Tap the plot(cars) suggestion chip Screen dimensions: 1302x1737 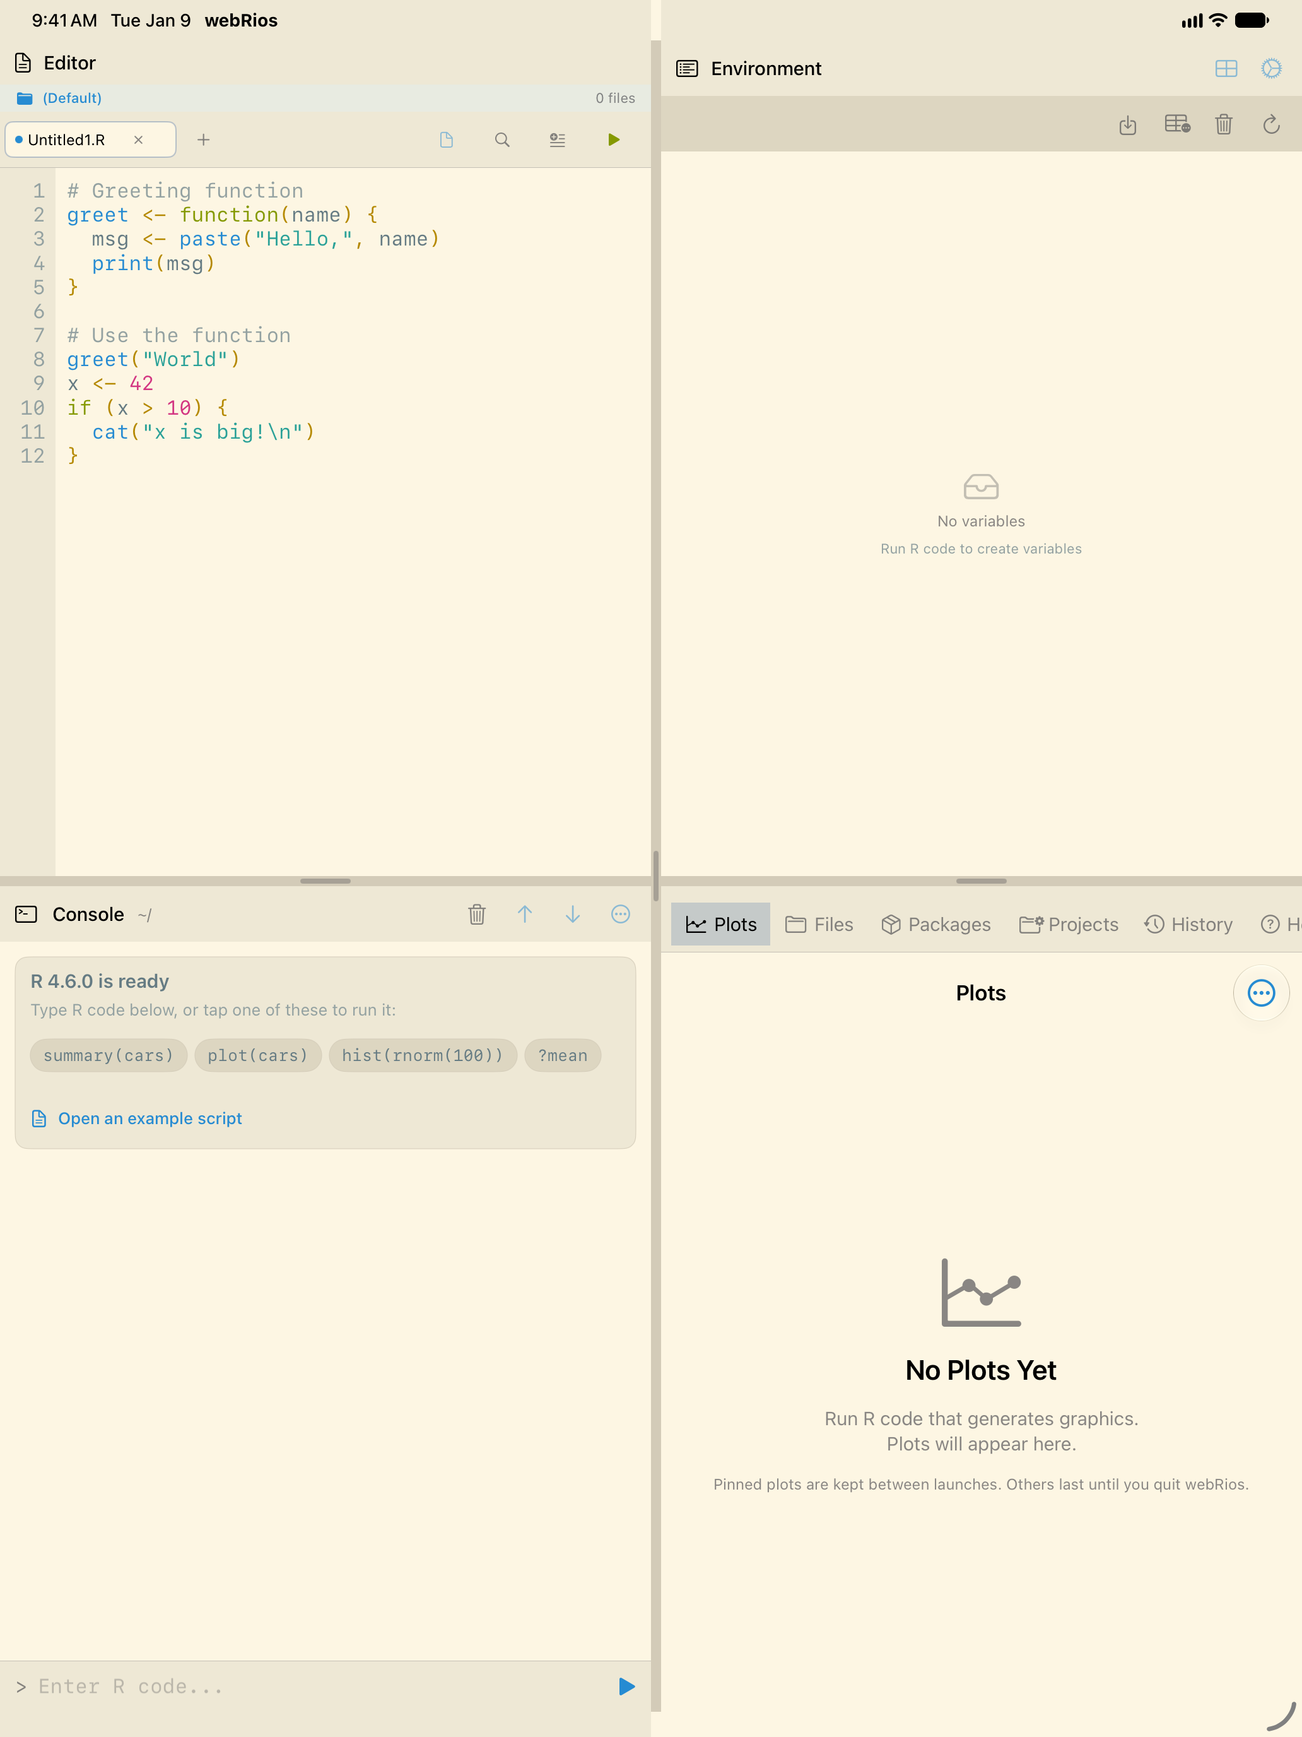[x=258, y=1055]
